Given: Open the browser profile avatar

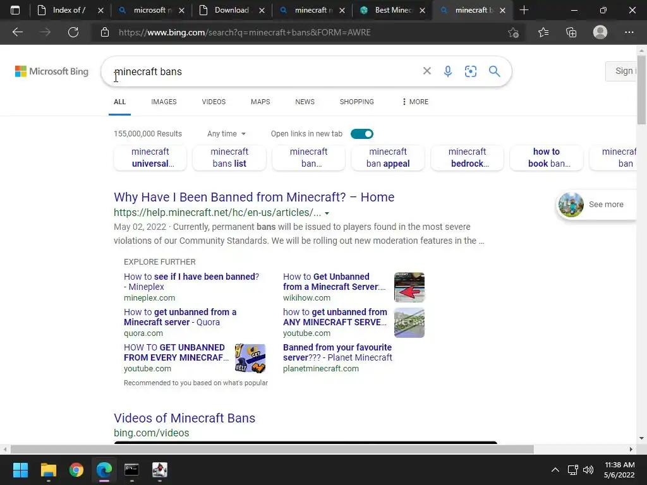Looking at the screenshot, I should (x=600, y=32).
